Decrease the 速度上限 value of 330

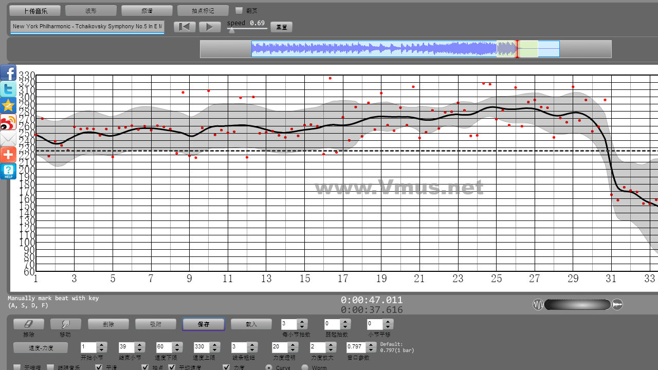(x=215, y=350)
